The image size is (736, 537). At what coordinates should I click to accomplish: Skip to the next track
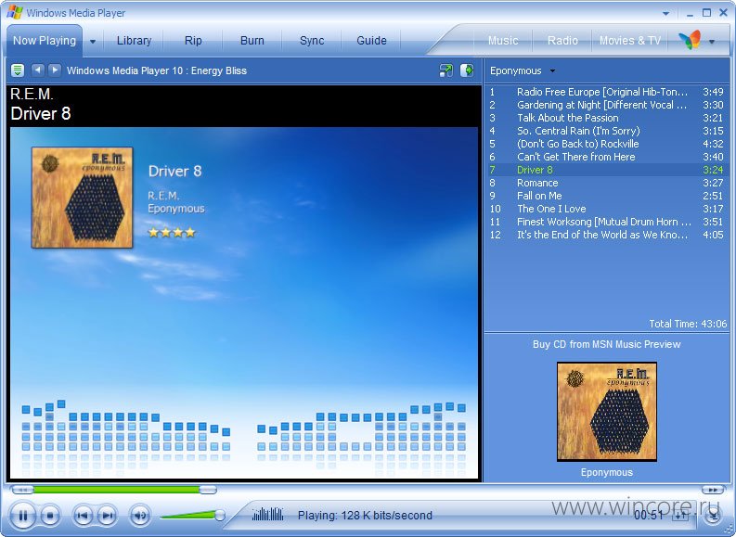pos(107,516)
